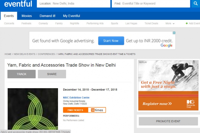
Task: Focus the Find keyword search field
Action: [151, 4]
